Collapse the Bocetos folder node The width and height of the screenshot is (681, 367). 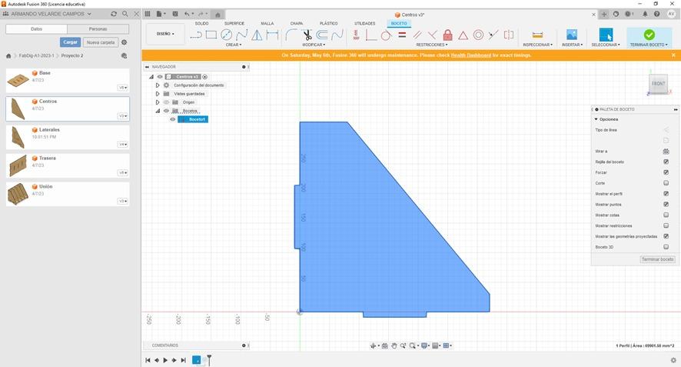[158, 111]
